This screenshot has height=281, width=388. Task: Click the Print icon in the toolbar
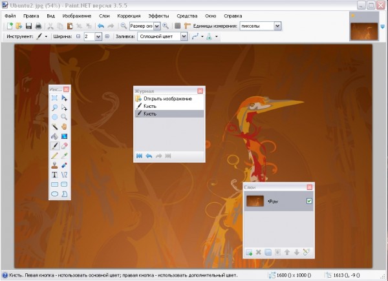(38, 26)
